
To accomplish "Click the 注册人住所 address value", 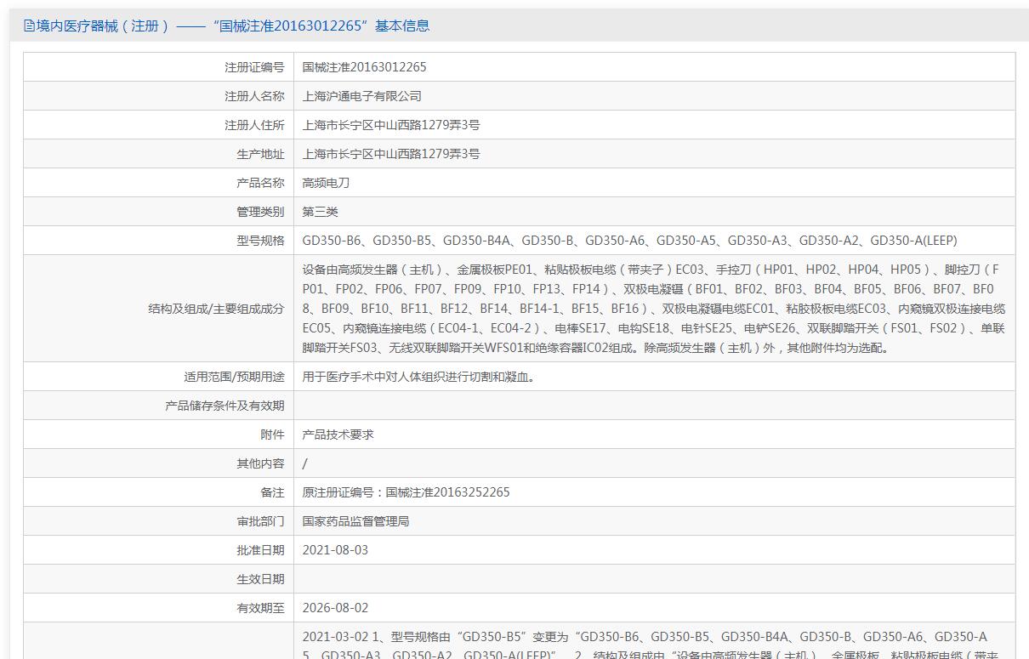I will pyautogui.click(x=391, y=125).
